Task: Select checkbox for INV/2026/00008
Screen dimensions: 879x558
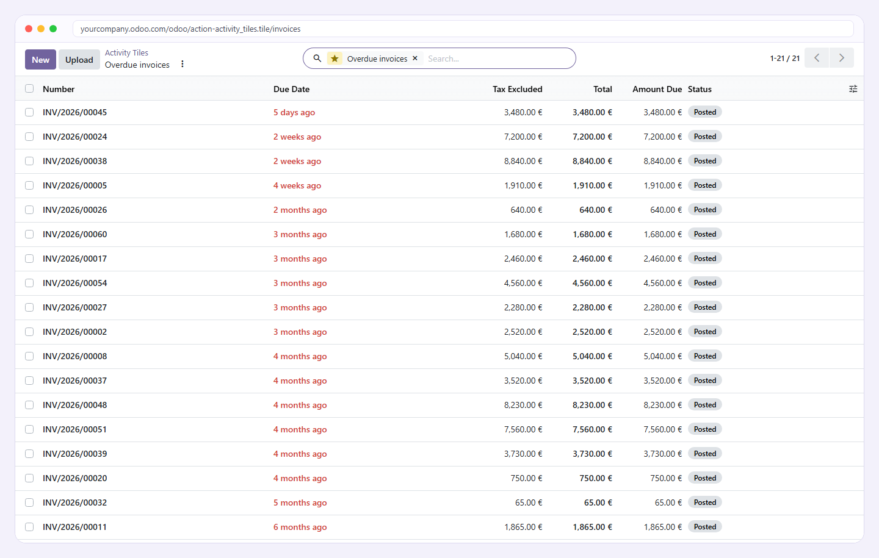Action: pyautogui.click(x=29, y=356)
